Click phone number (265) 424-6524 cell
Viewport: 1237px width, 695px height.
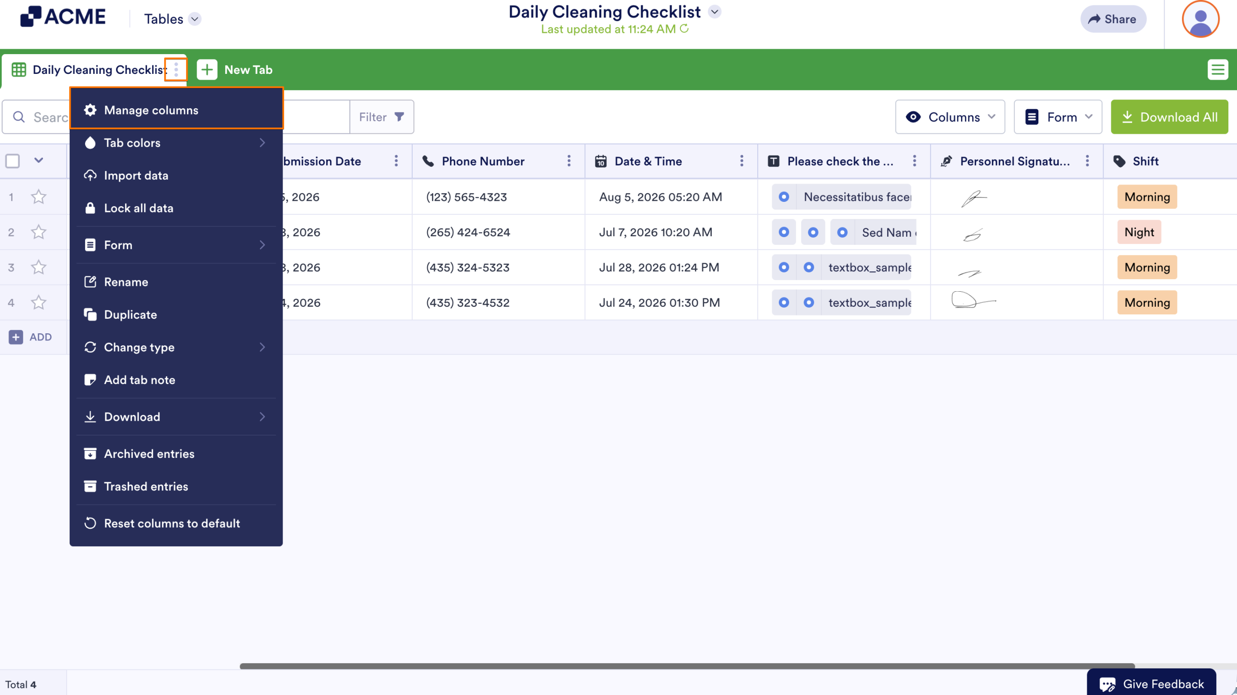pyautogui.click(x=498, y=232)
